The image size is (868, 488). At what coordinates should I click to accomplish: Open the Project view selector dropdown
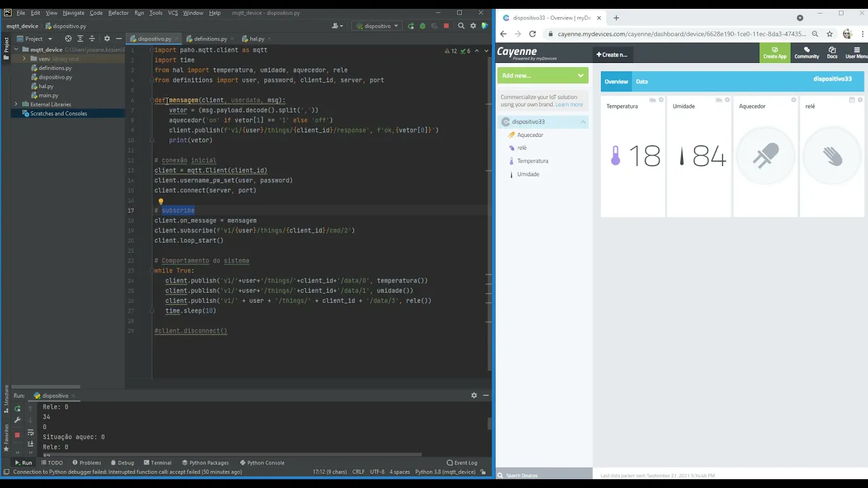pyautogui.click(x=33, y=39)
